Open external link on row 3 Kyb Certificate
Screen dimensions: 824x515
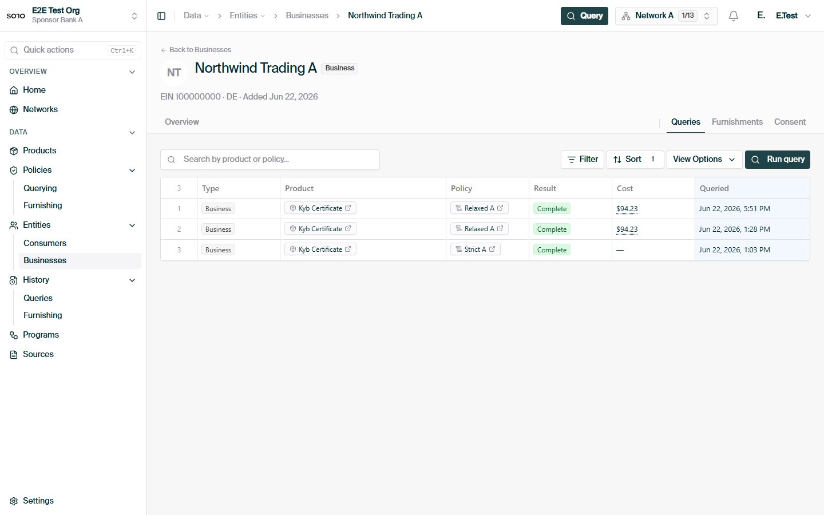348,249
